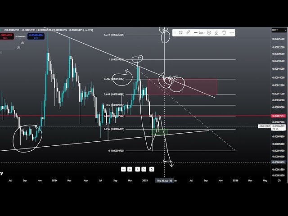
Task: Click the Thu 20 Mar '25 date marker
Action: 164,180
